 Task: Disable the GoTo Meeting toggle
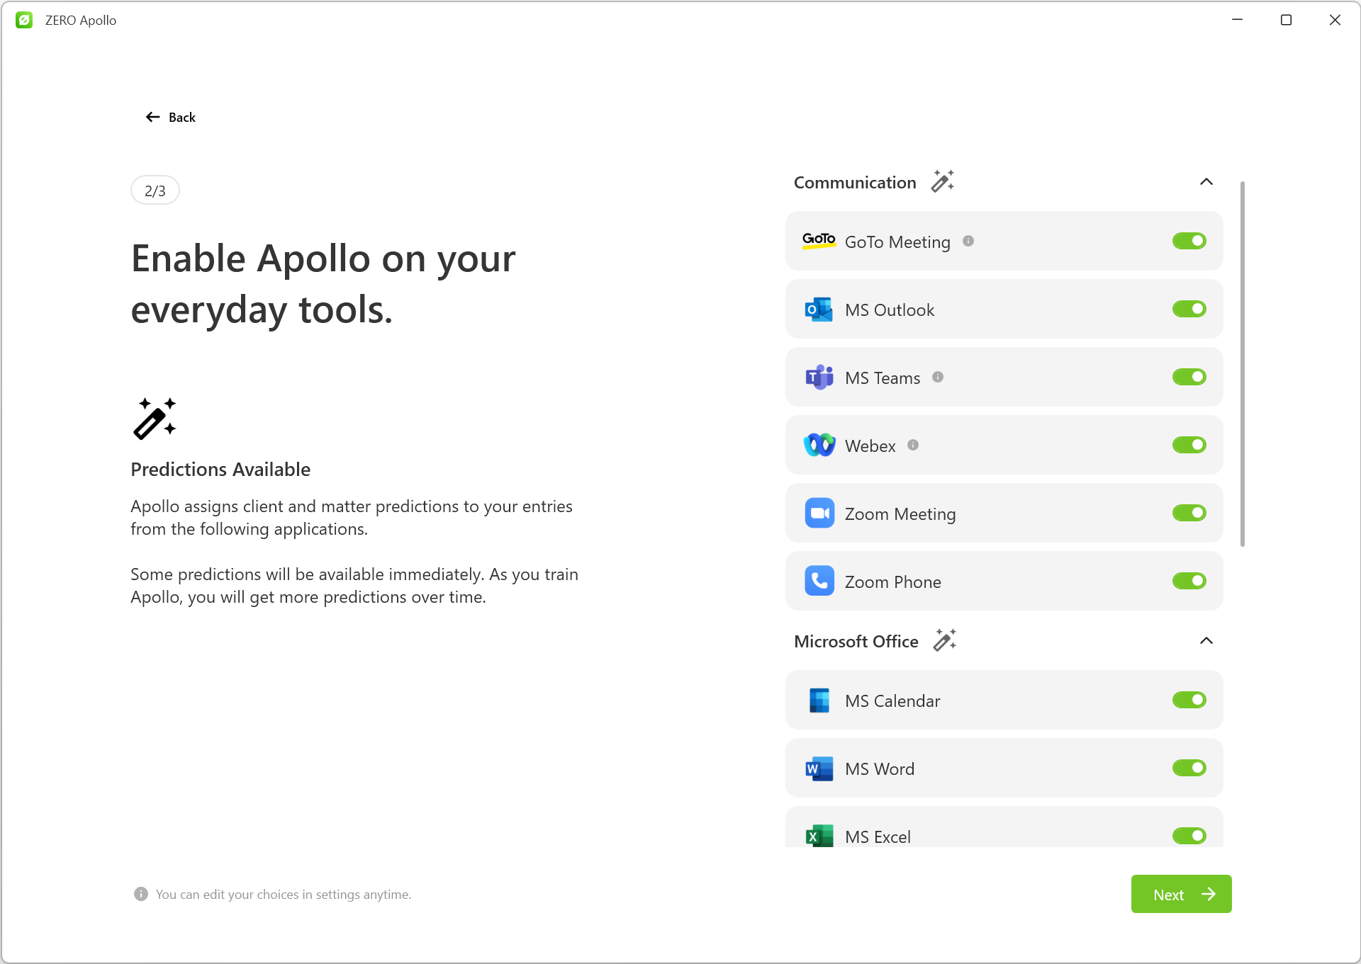1189,241
